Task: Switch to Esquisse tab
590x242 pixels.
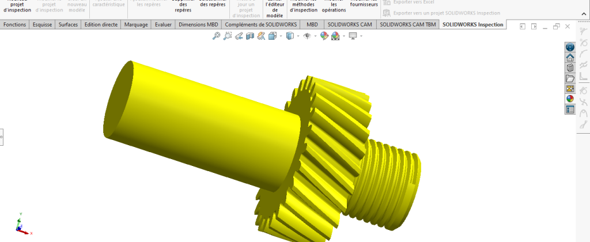Action: point(42,24)
